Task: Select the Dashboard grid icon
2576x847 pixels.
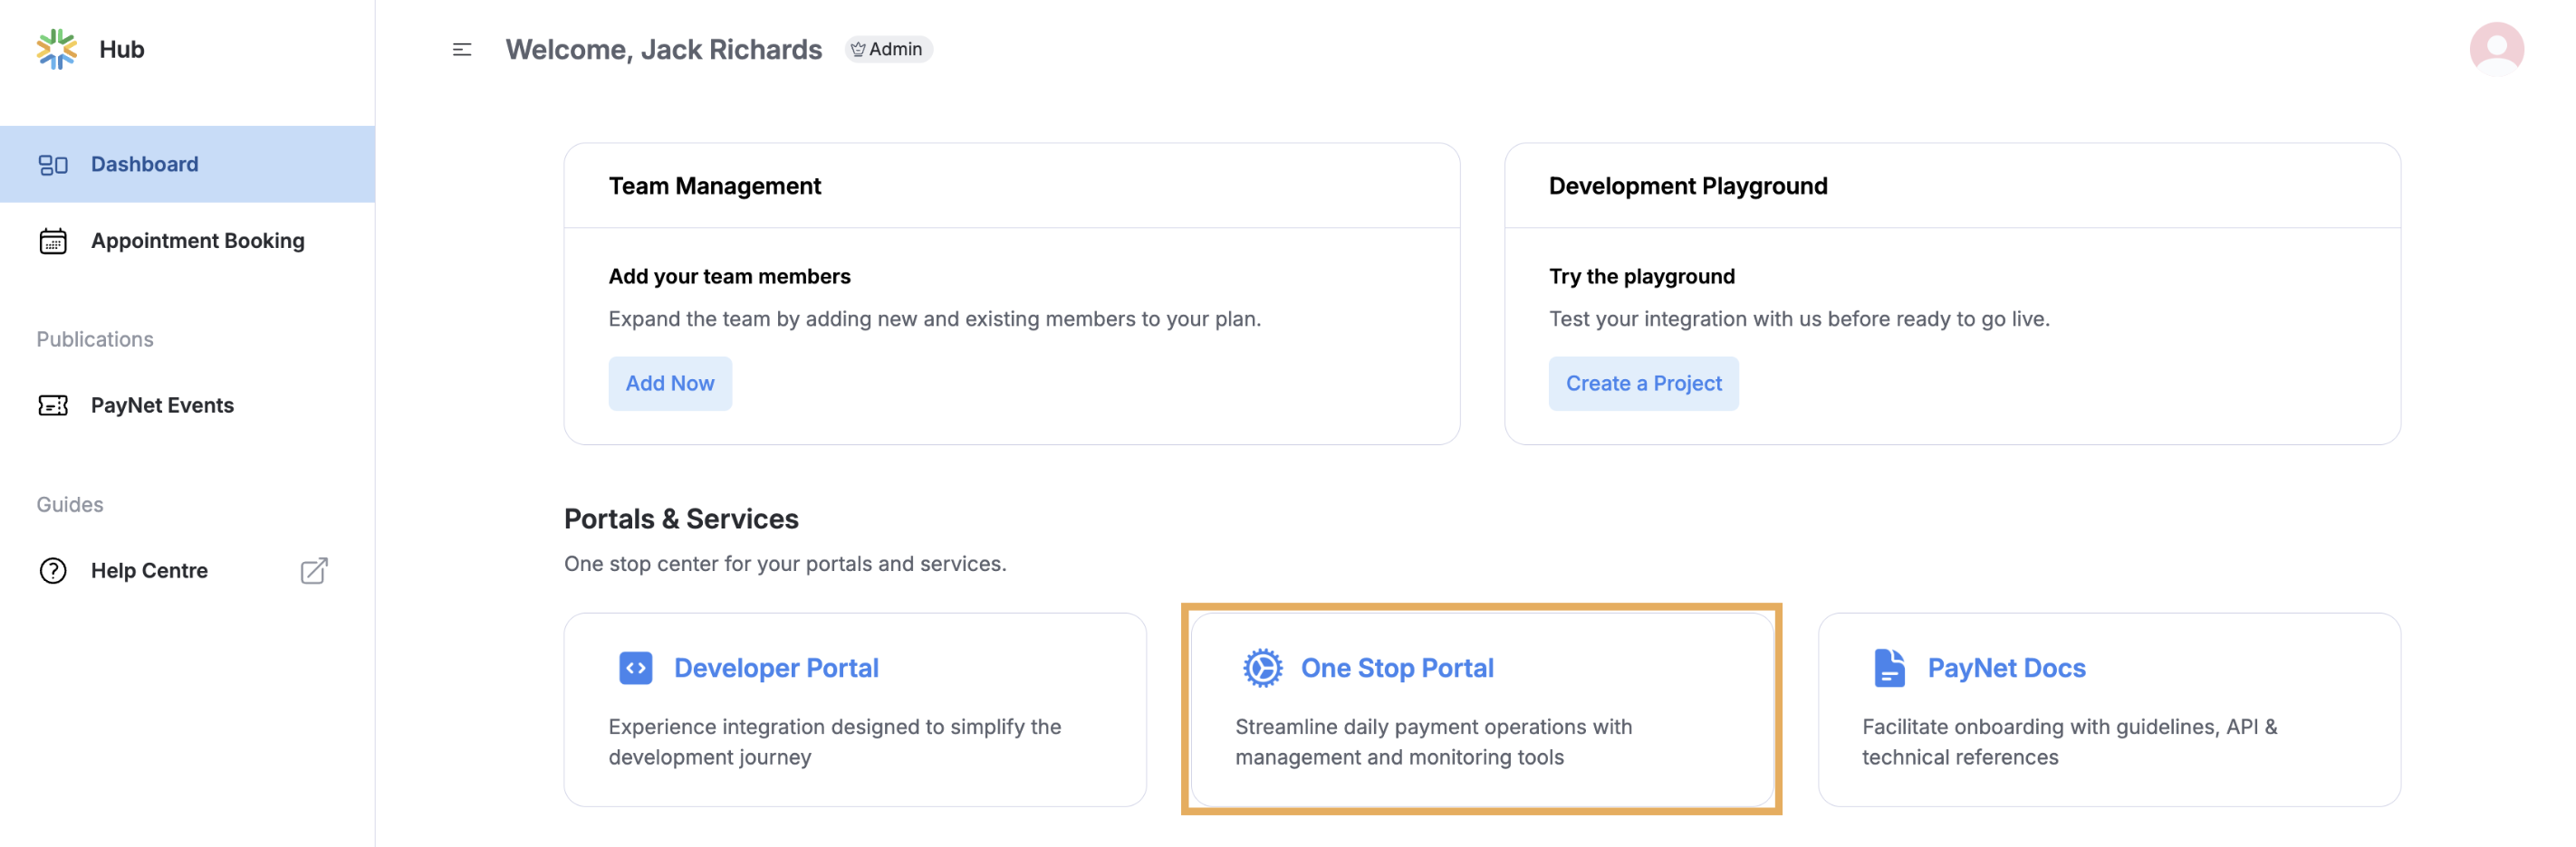Action: coord(52,164)
